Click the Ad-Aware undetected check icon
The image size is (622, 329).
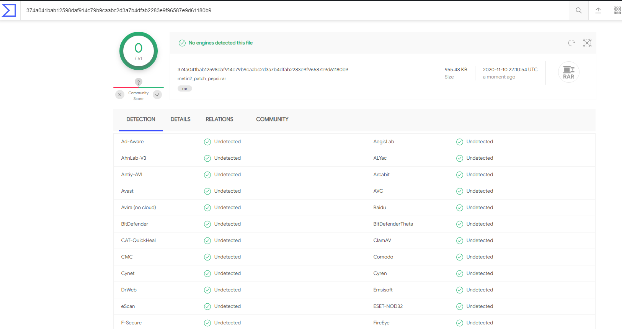pyautogui.click(x=207, y=142)
